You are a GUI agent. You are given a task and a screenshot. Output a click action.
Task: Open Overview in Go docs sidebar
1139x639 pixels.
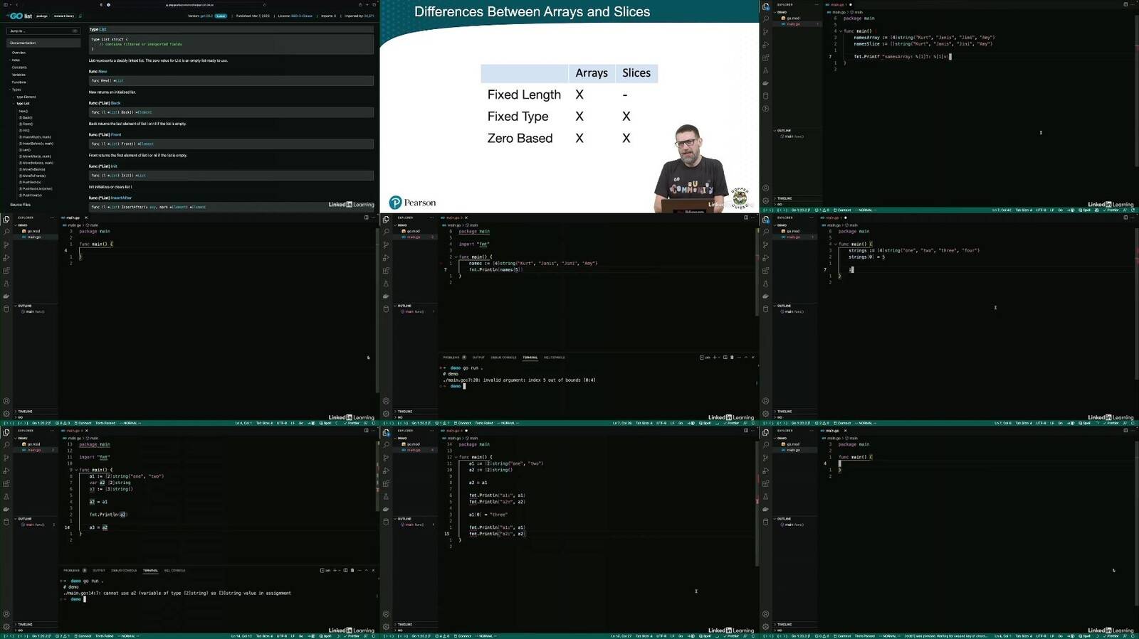tap(19, 53)
